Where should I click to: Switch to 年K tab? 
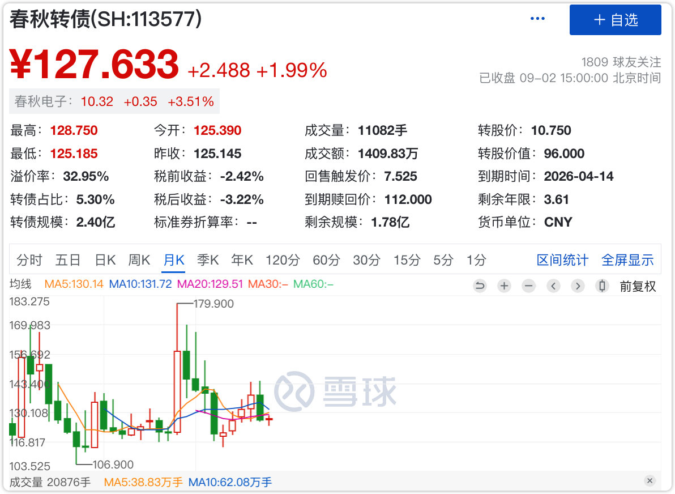click(x=242, y=259)
